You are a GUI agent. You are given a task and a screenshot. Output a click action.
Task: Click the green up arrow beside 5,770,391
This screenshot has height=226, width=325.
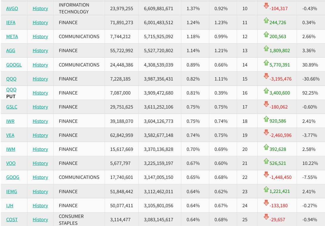pyautogui.click(x=266, y=63)
